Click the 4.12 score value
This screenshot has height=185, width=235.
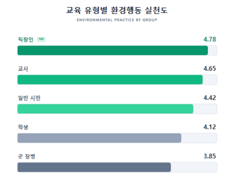(x=210, y=127)
